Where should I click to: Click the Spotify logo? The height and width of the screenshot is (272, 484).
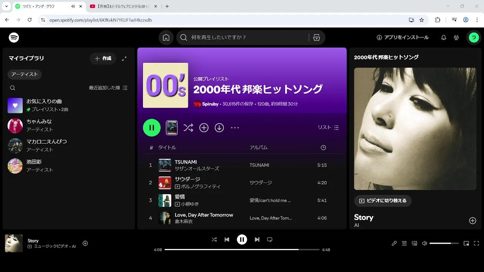(x=14, y=37)
